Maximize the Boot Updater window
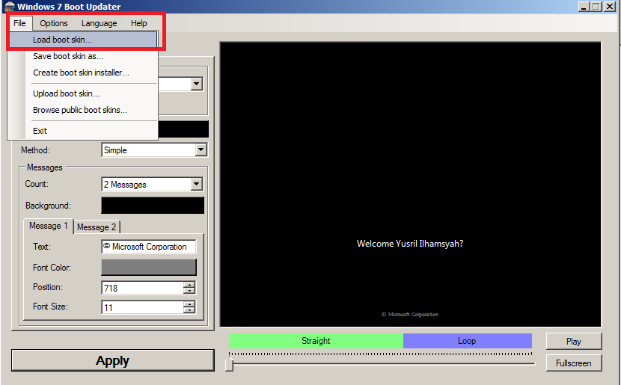The width and height of the screenshot is (621, 385). click(596, 7)
